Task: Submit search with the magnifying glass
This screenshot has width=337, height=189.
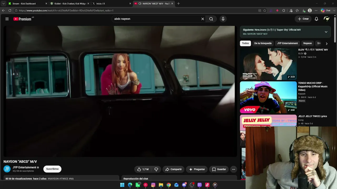Action: pos(211,19)
